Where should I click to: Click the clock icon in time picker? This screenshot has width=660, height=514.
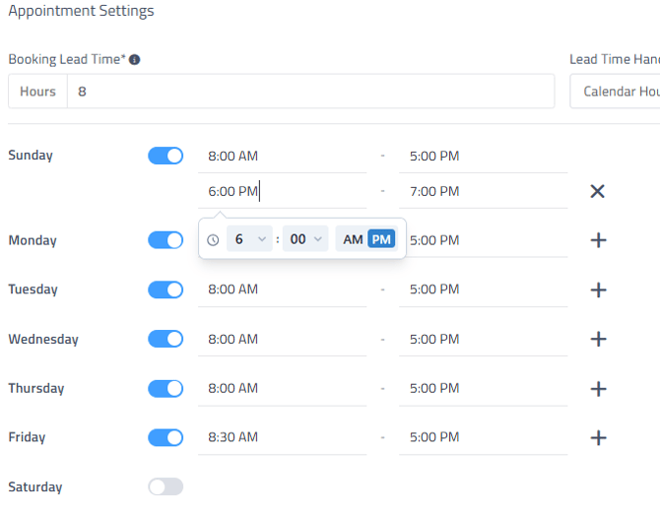tap(214, 239)
